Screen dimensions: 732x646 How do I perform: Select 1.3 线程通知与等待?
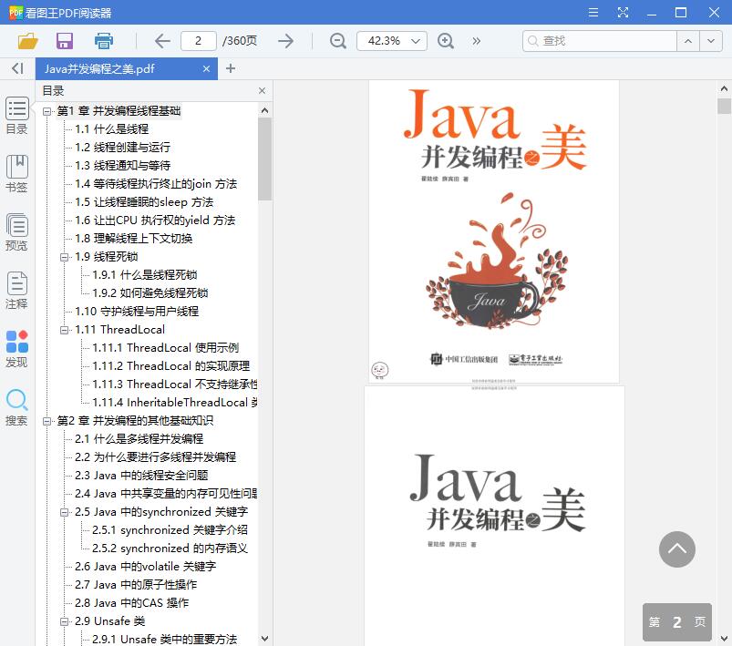(x=122, y=165)
